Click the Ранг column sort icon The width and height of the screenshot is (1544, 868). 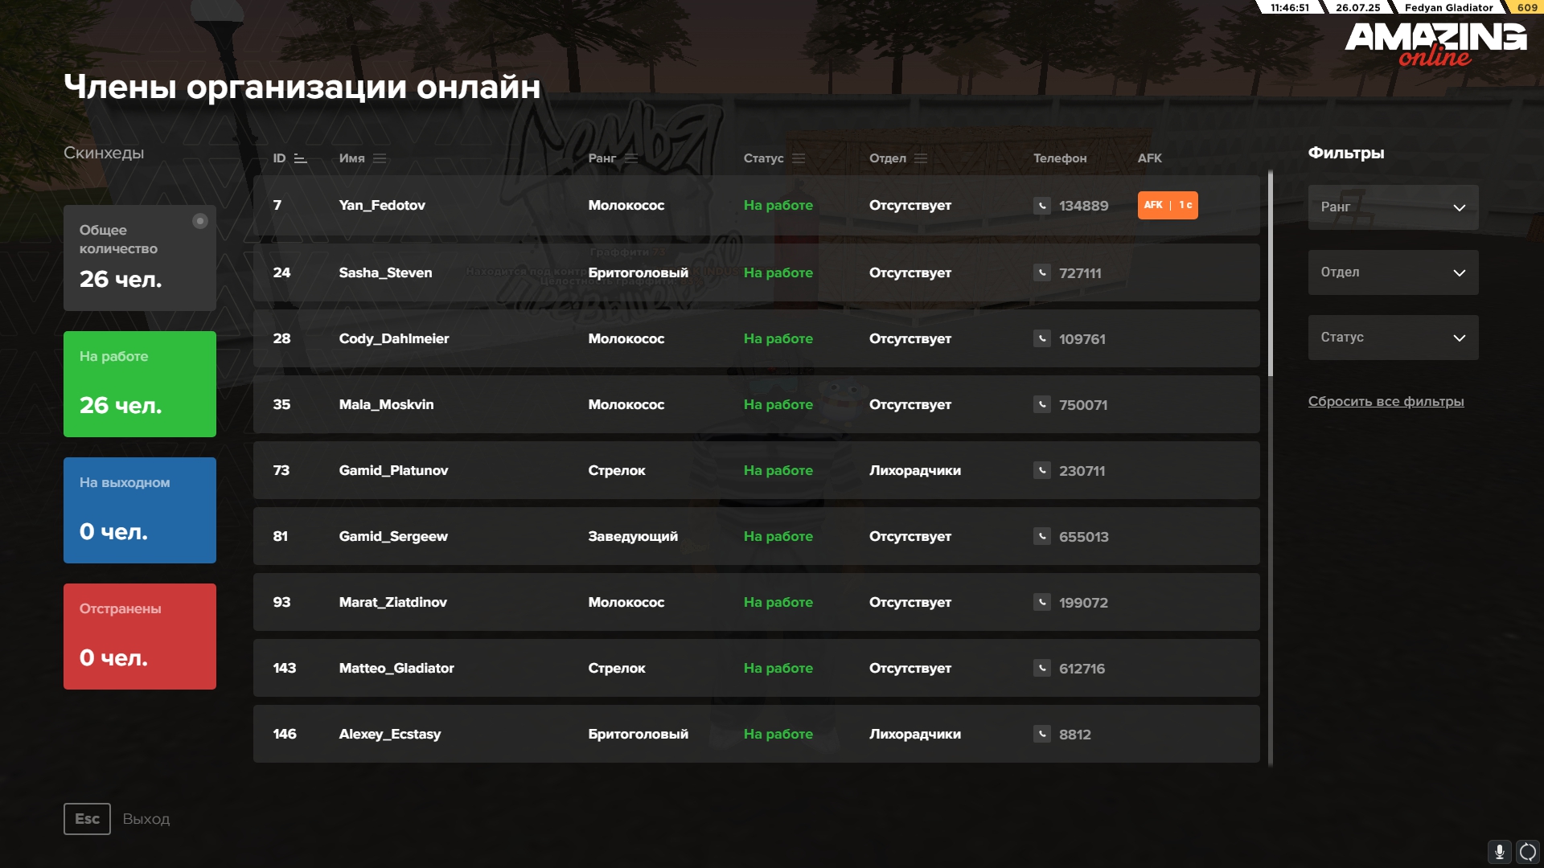(x=631, y=159)
